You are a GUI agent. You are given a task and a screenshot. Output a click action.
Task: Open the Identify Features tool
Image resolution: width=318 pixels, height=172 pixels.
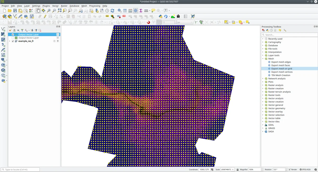120,11
